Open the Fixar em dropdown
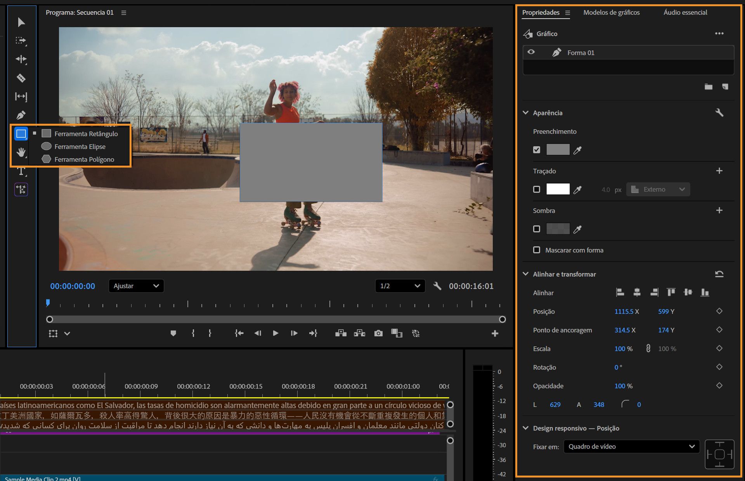This screenshot has width=745, height=481. click(631, 446)
